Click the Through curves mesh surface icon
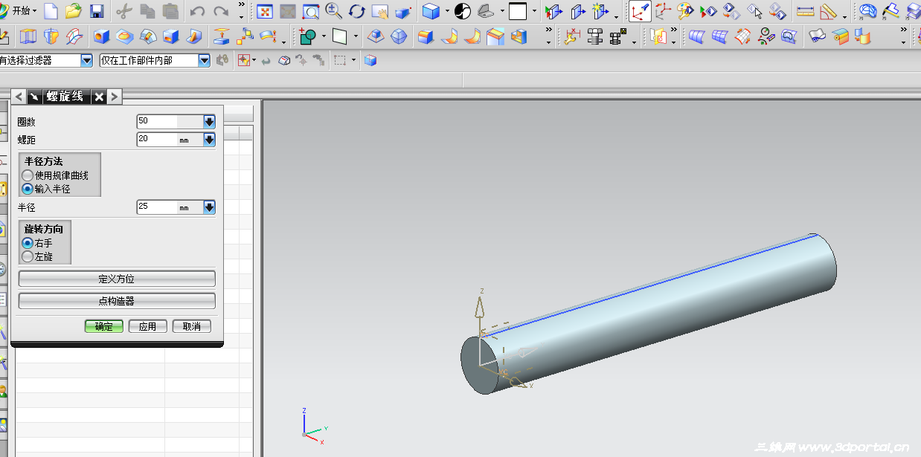921x457 pixels. click(719, 36)
